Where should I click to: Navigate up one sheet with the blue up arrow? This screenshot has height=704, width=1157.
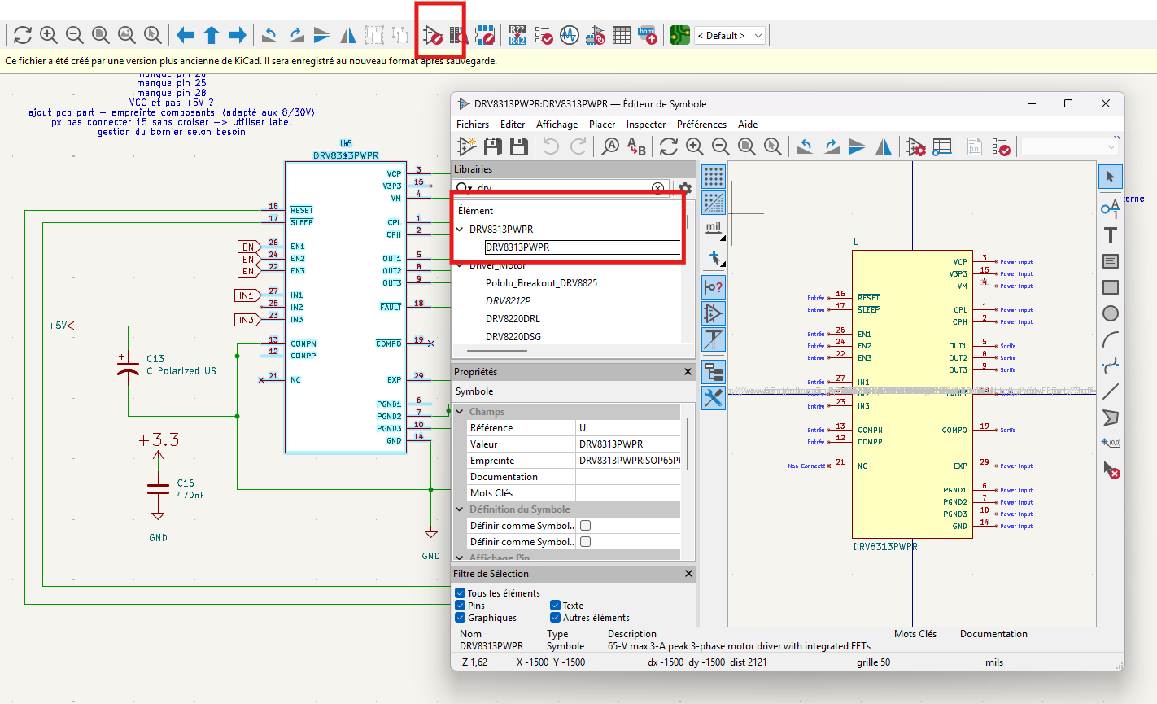click(x=212, y=35)
